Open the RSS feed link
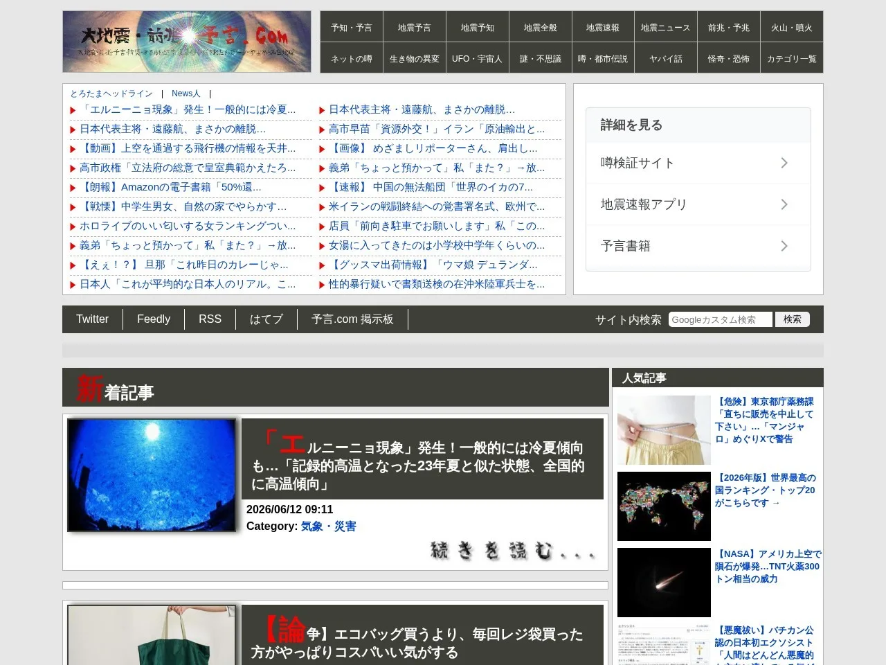The width and height of the screenshot is (886, 665). pos(210,319)
